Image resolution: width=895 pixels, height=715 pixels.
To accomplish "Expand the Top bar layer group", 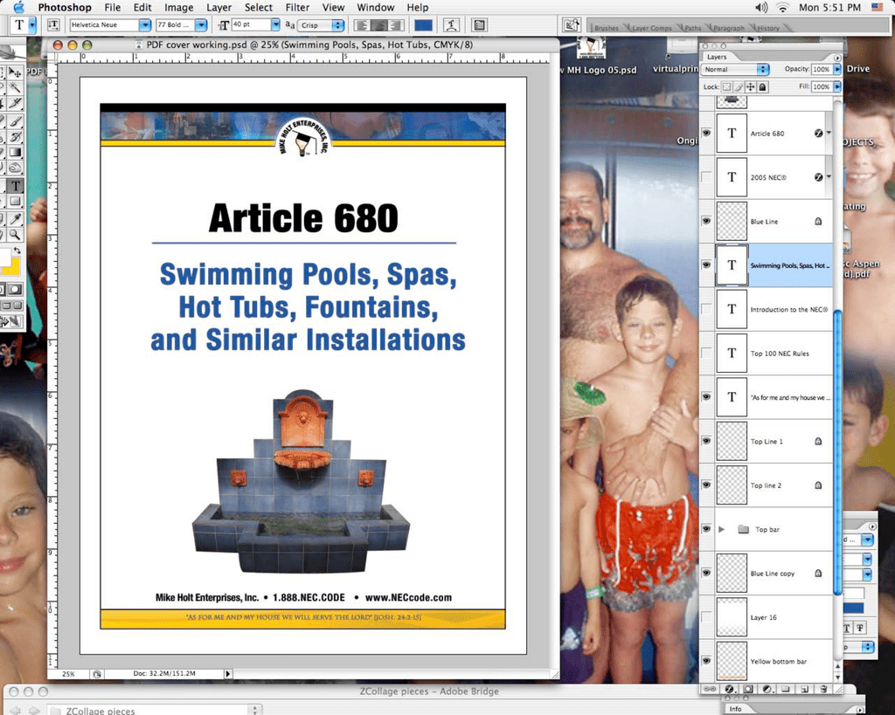I will click(x=721, y=529).
